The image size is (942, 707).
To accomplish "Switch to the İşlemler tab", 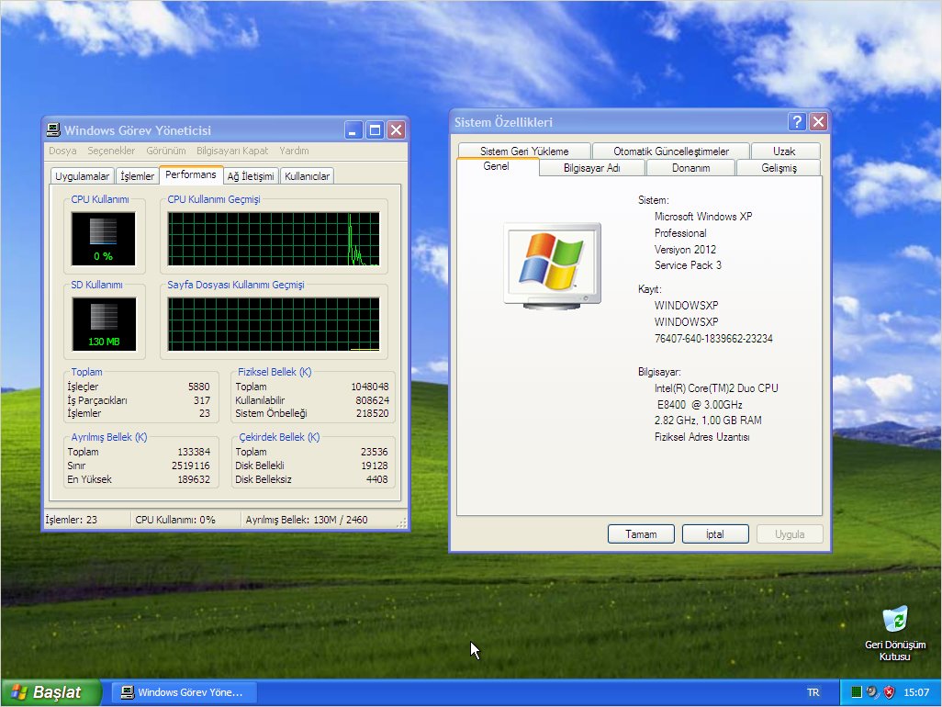I will pos(137,176).
